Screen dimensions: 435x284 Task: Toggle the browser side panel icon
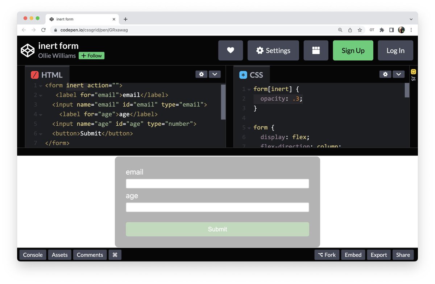[391, 30]
